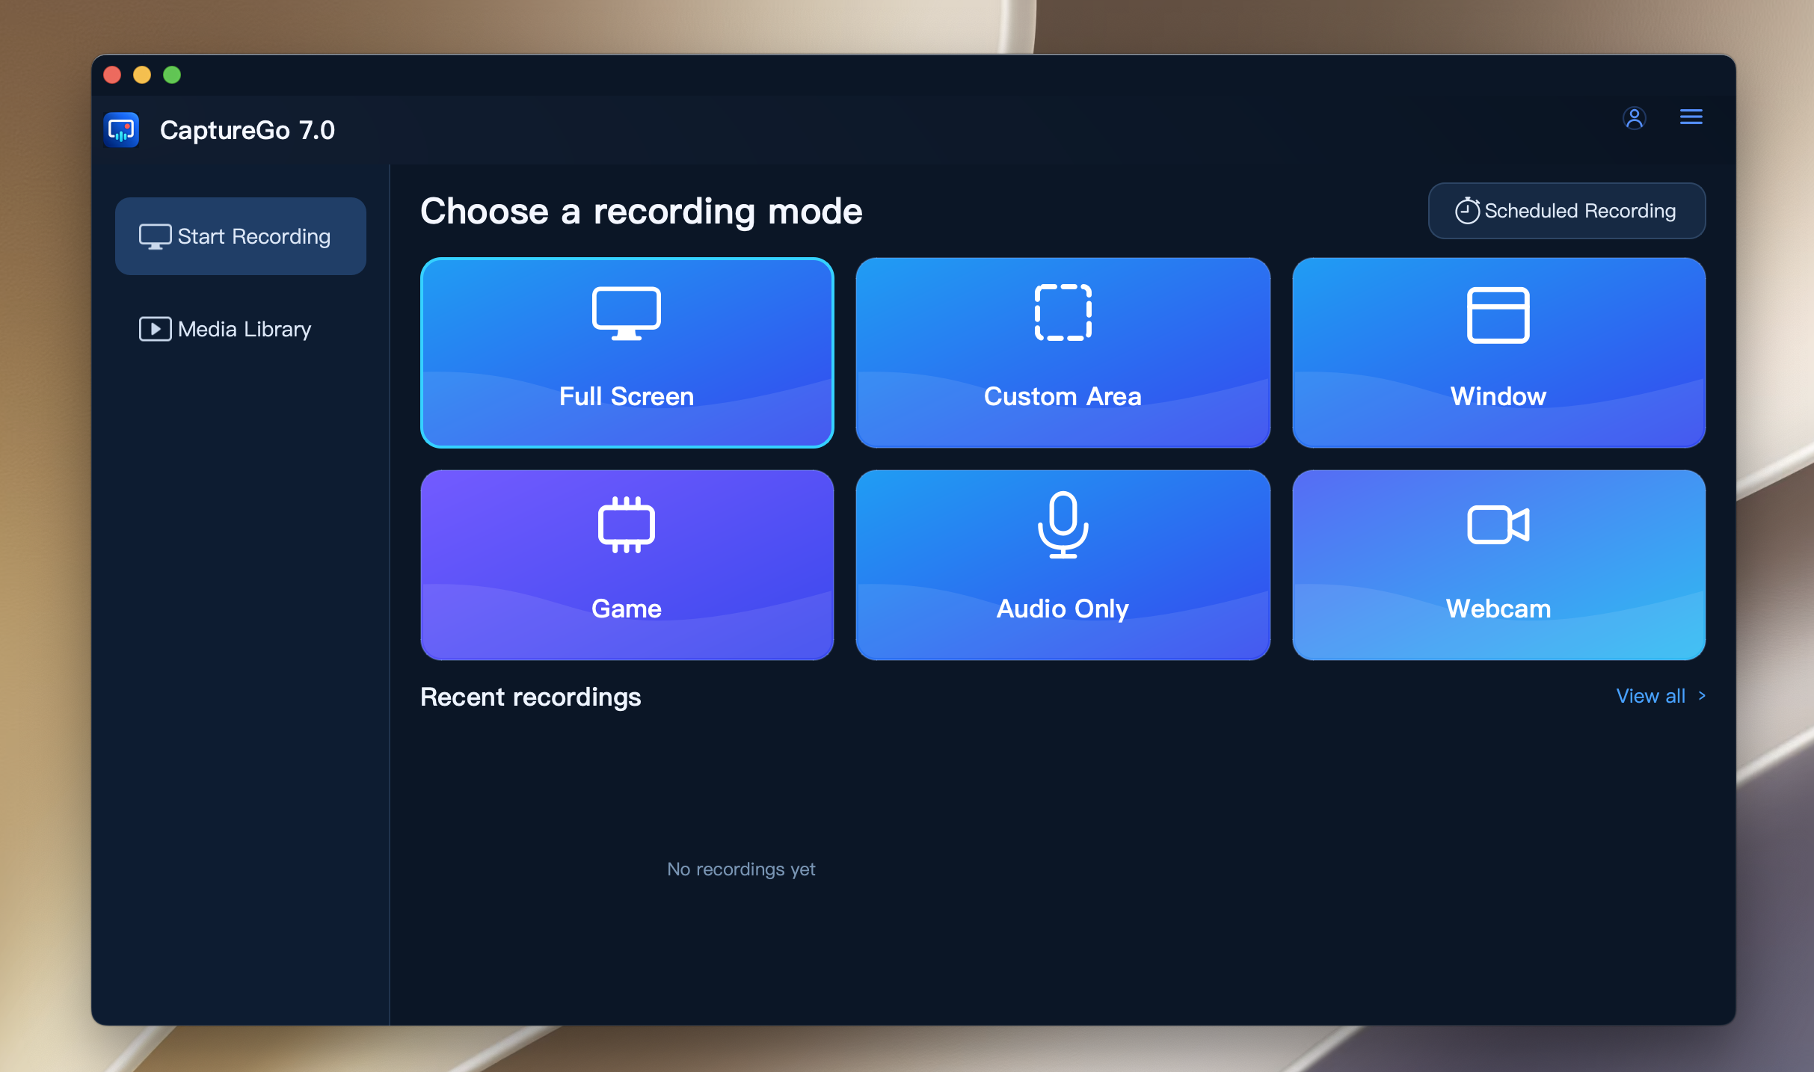Click the 'Choose a recording mode' heading
This screenshot has width=1814, height=1072.
point(641,212)
